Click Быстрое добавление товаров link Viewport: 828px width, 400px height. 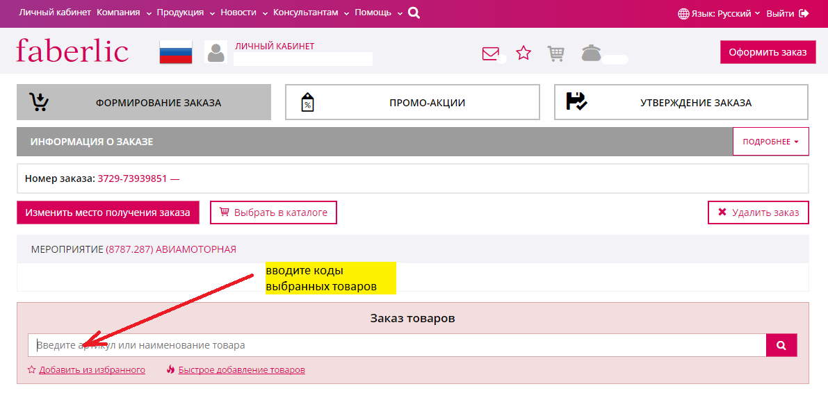(242, 370)
